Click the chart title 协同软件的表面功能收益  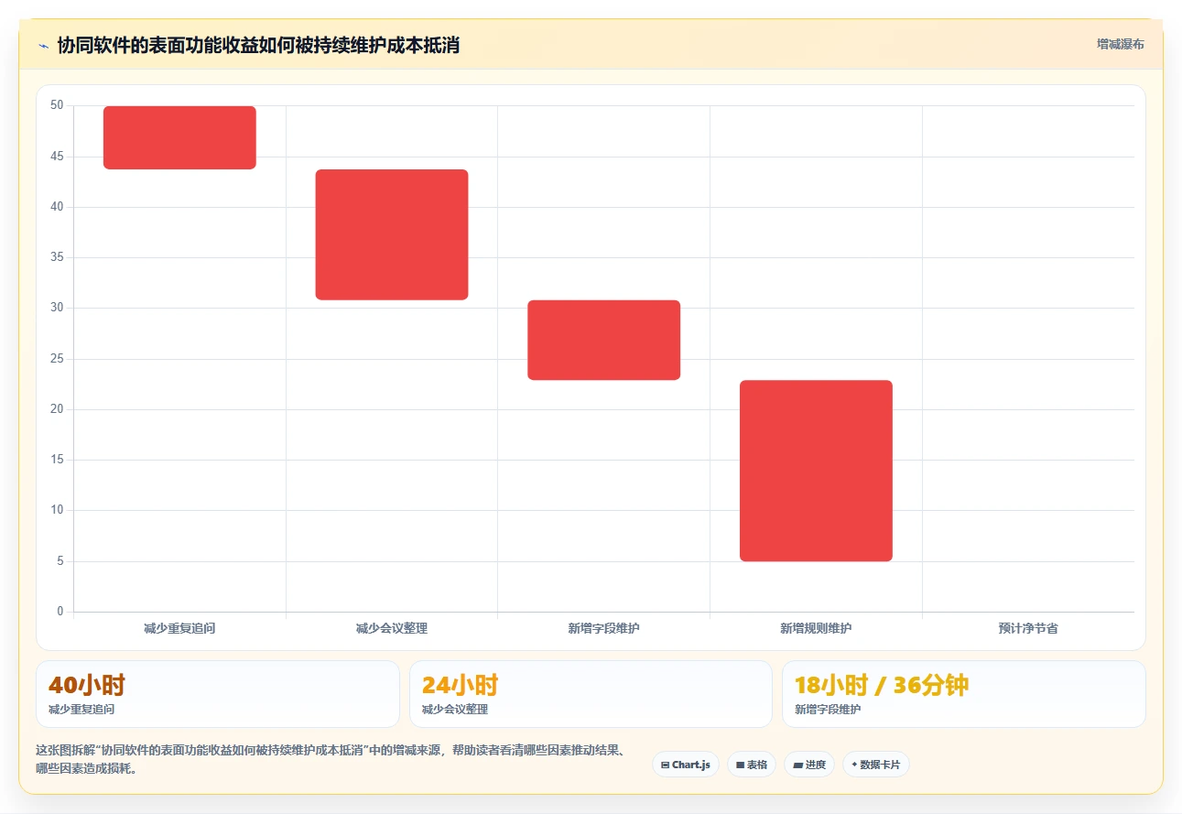point(258,45)
